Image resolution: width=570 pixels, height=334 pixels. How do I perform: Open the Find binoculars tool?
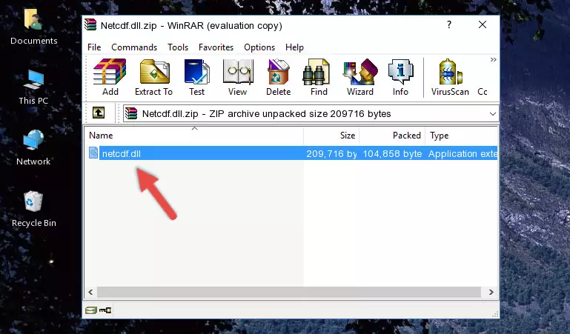(x=319, y=77)
